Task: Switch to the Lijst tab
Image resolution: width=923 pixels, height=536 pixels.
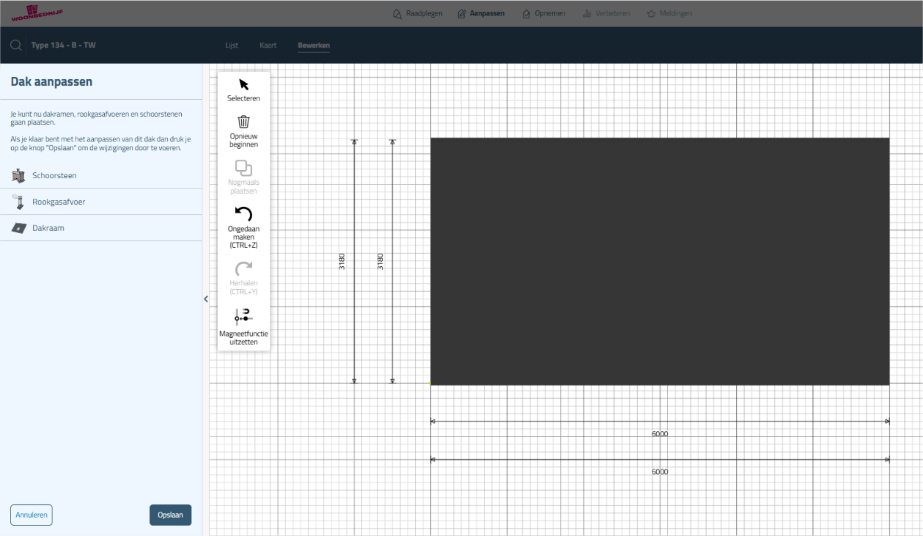Action: click(x=232, y=45)
